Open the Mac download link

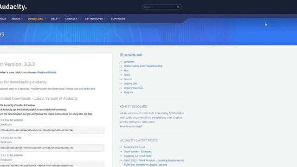[126, 71]
